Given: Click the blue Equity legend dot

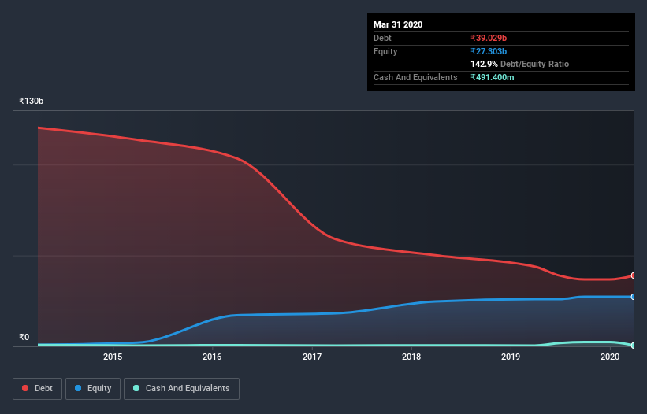Looking at the screenshot, I should coord(78,388).
